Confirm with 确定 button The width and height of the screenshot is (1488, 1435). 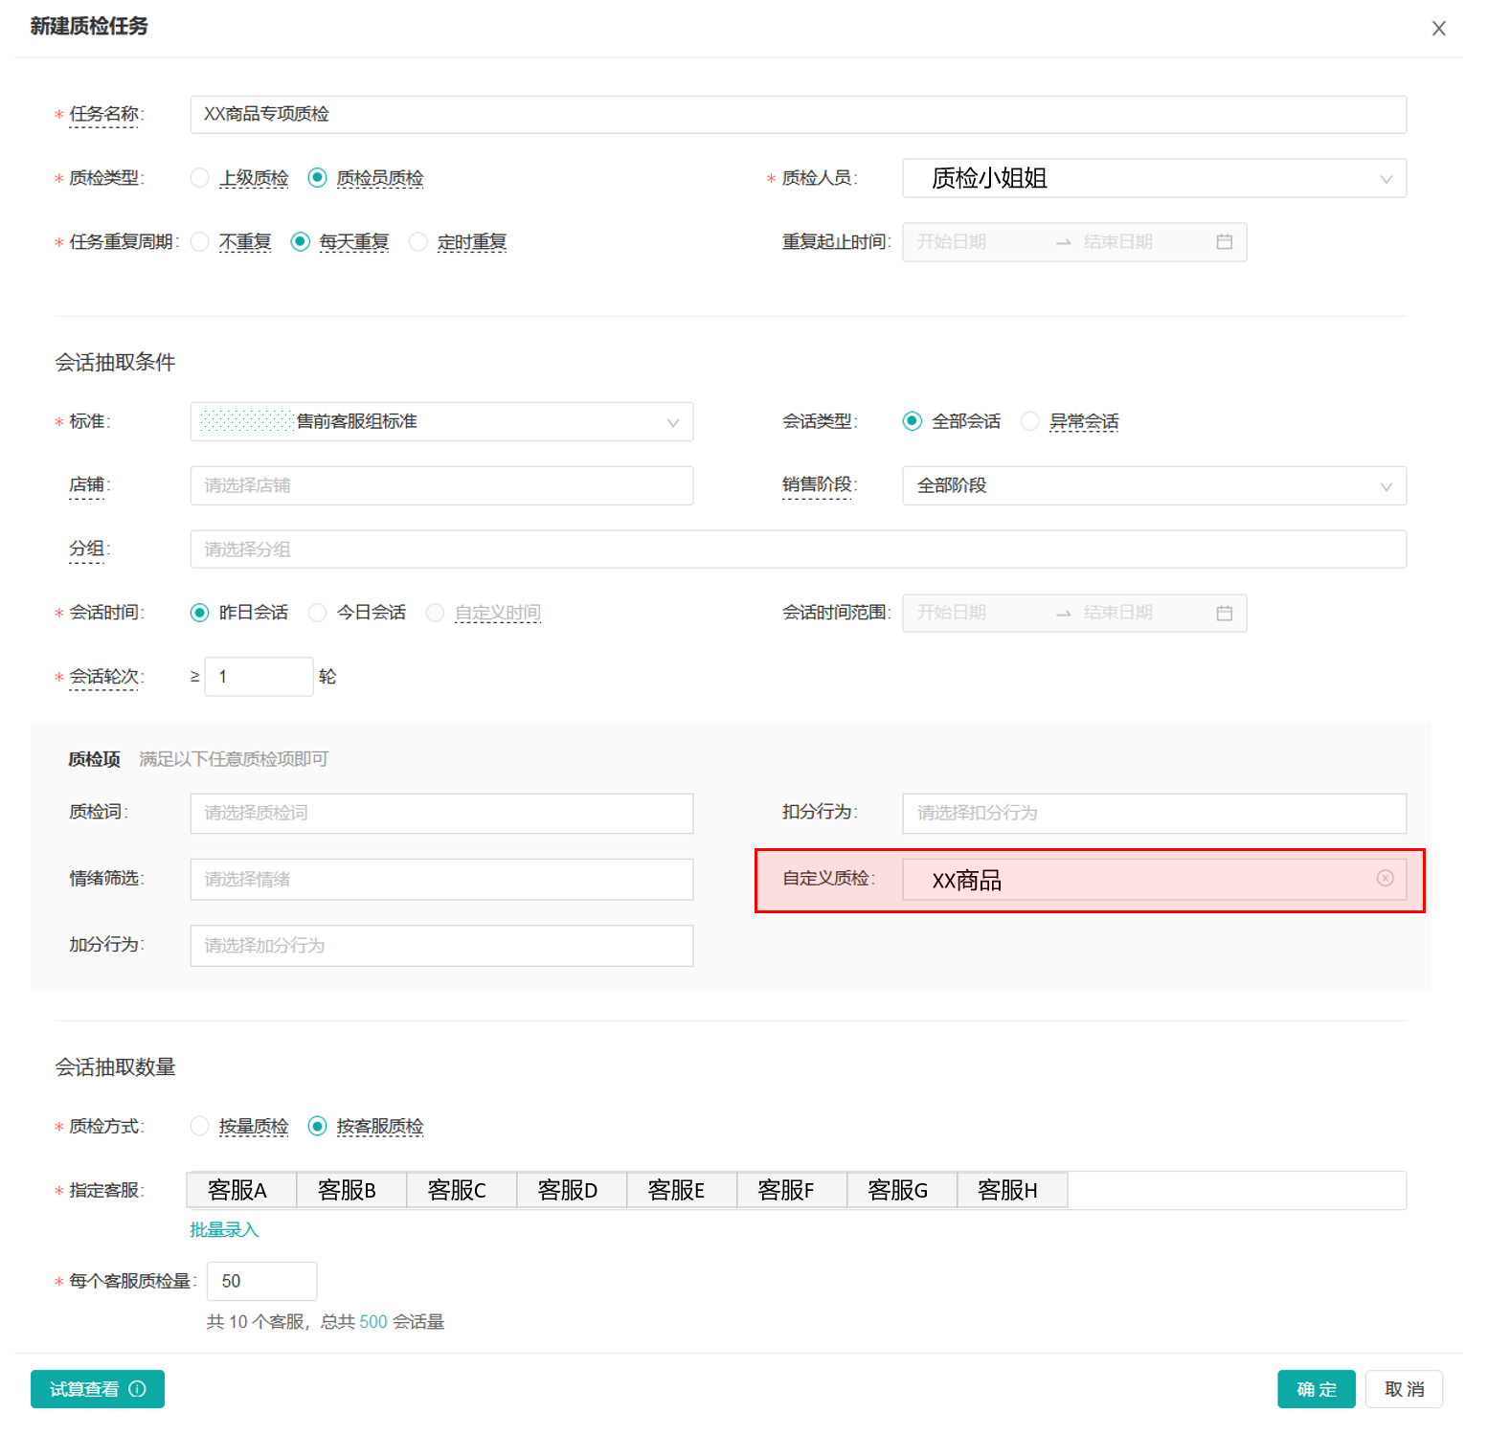1316,1389
